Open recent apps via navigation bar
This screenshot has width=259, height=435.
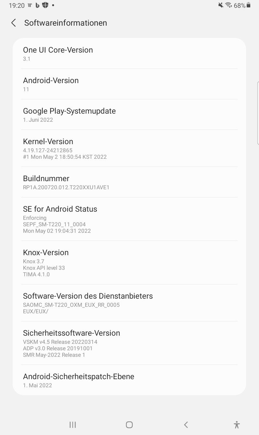pyautogui.click(x=73, y=425)
